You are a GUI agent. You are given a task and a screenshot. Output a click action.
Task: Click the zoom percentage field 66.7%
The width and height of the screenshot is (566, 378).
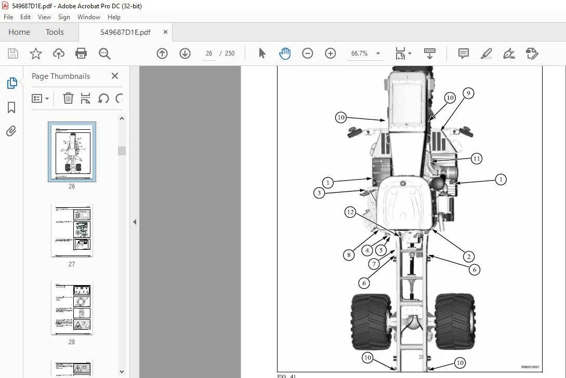(360, 53)
